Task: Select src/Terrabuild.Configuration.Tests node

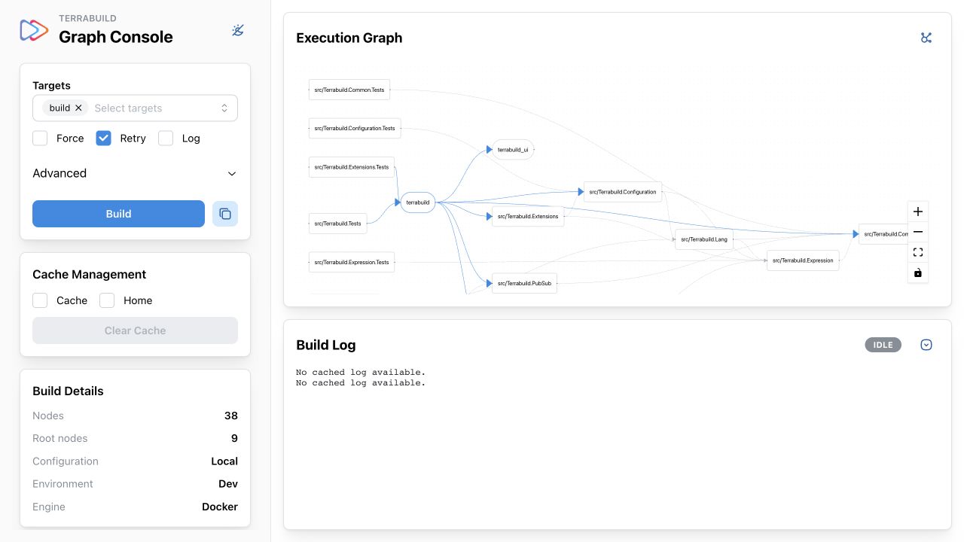Action: tap(355, 129)
